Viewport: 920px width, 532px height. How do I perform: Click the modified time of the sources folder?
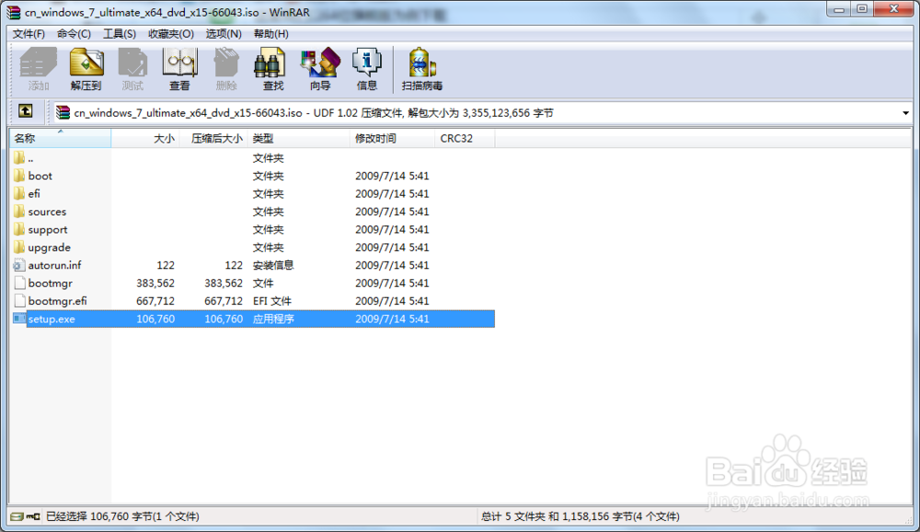392,211
